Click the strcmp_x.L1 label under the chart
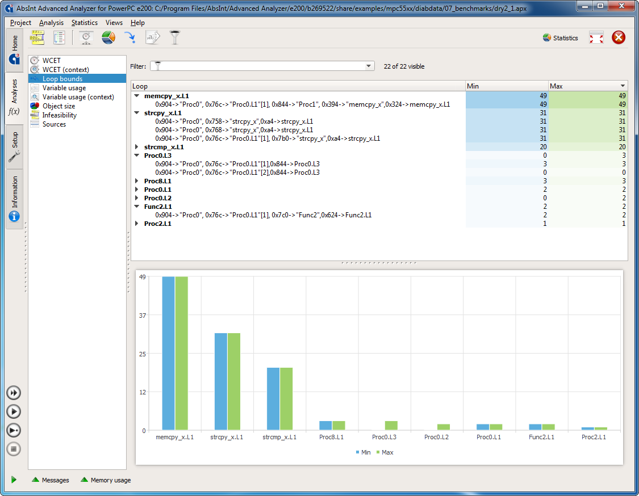This screenshot has width=639, height=496. coord(279,437)
